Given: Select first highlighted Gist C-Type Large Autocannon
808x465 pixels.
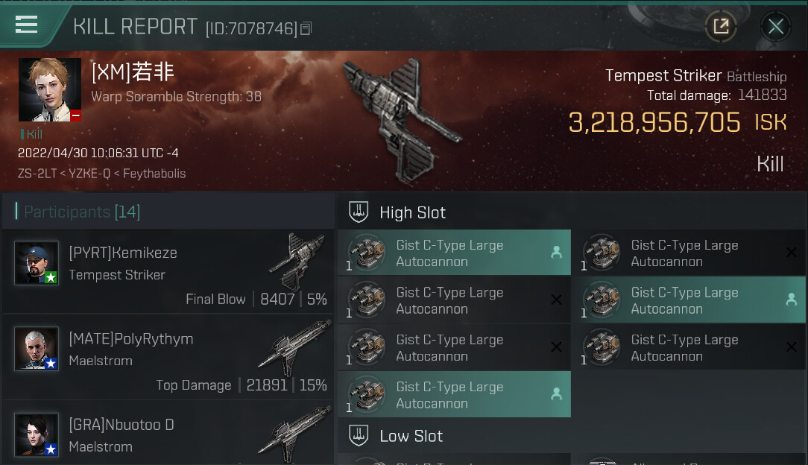Looking at the screenshot, I should tap(454, 253).
